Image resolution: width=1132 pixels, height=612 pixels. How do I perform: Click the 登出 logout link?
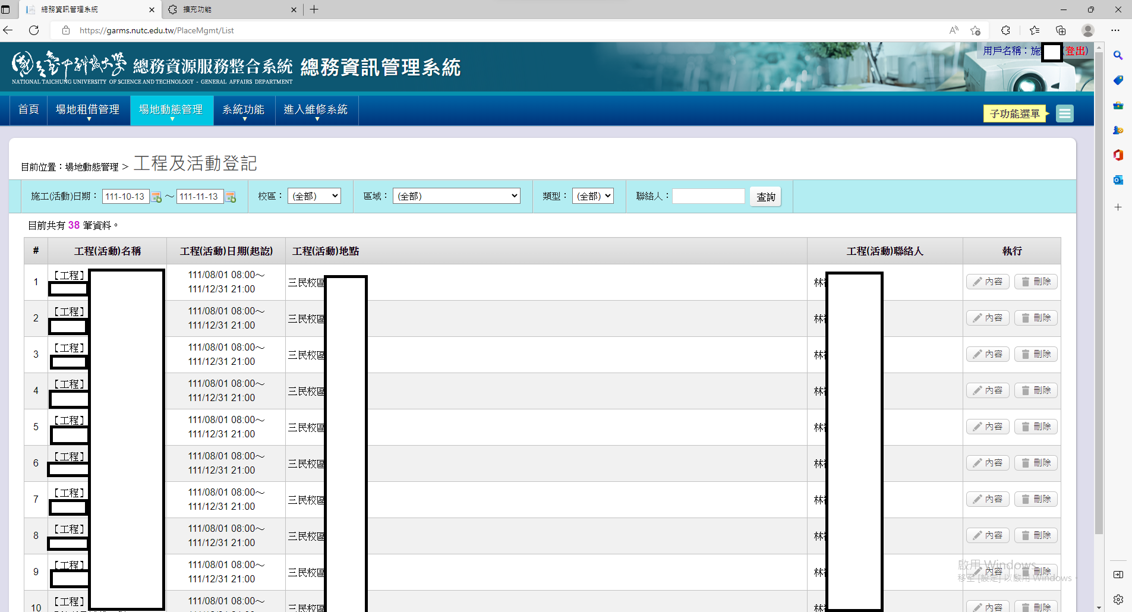click(1076, 51)
